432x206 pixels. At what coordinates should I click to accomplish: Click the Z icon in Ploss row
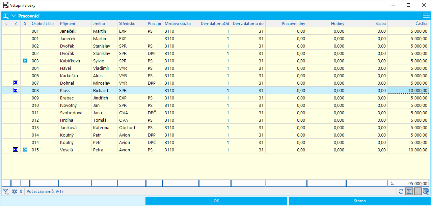(x=16, y=90)
